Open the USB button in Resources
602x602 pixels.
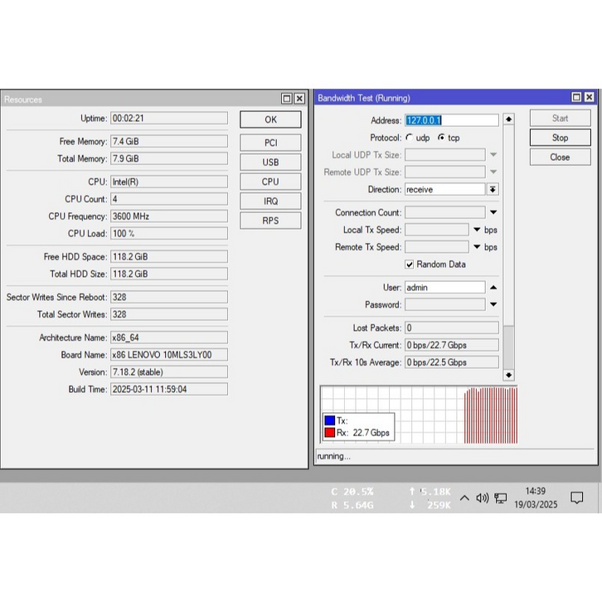point(270,163)
